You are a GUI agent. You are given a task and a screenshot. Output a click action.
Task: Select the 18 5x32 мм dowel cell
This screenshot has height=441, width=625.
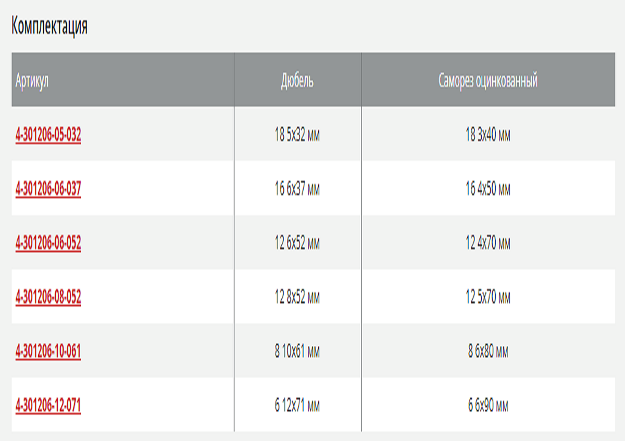coord(297,135)
